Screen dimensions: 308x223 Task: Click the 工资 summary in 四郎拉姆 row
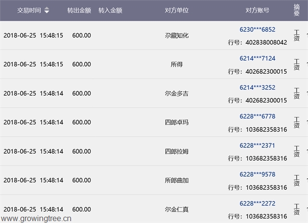pyautogui.click(x=296, y=151)
